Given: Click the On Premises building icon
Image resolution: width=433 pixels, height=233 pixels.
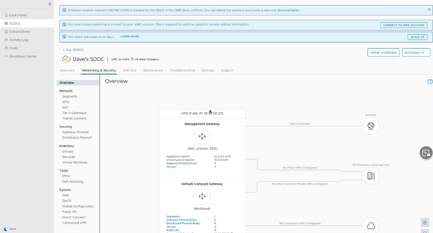Looking at the screenshot, I should pos(371,176).
